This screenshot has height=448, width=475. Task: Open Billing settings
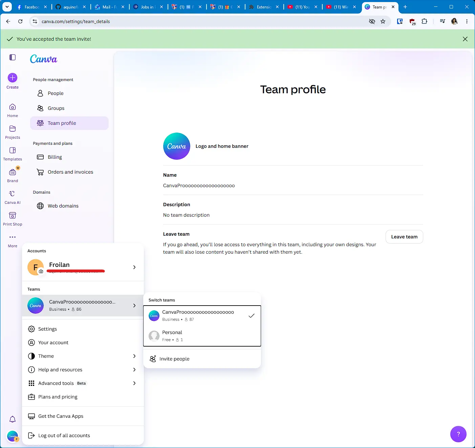coord(69,157)
